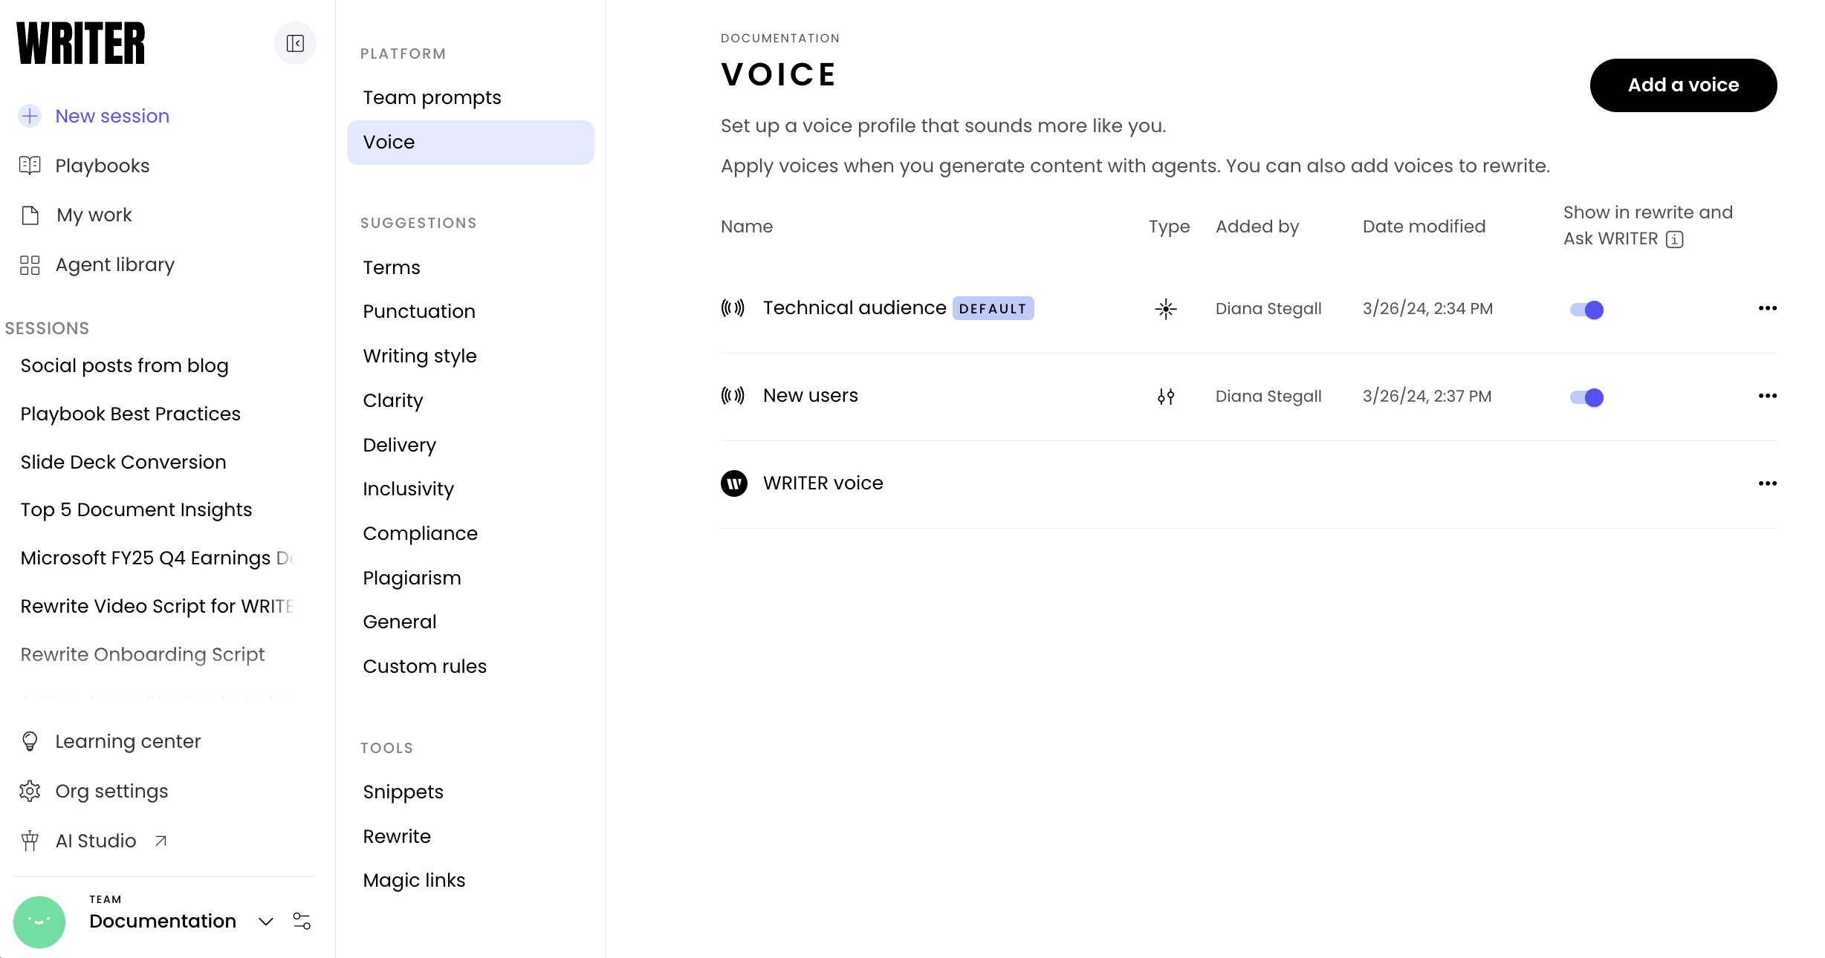Open more options for WRITER voice

point(1767,483)
